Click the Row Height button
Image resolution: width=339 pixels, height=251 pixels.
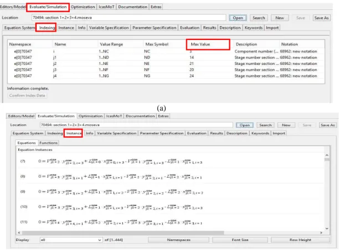point(300,240)
